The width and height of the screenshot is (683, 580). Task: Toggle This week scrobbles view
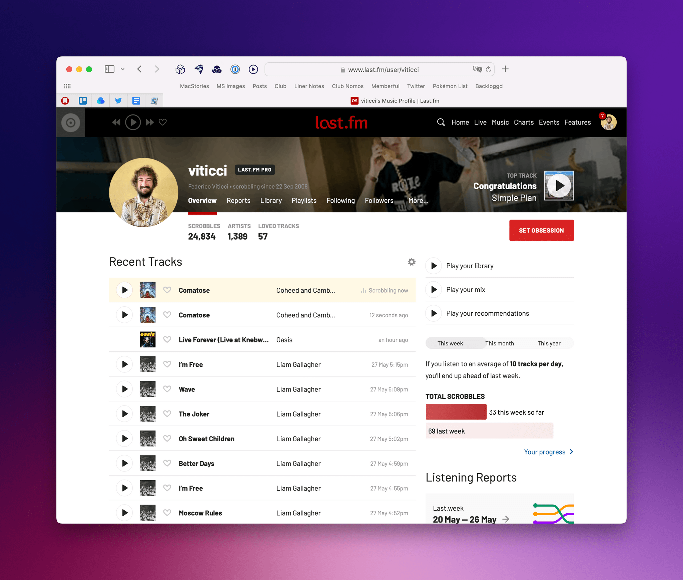450,344
